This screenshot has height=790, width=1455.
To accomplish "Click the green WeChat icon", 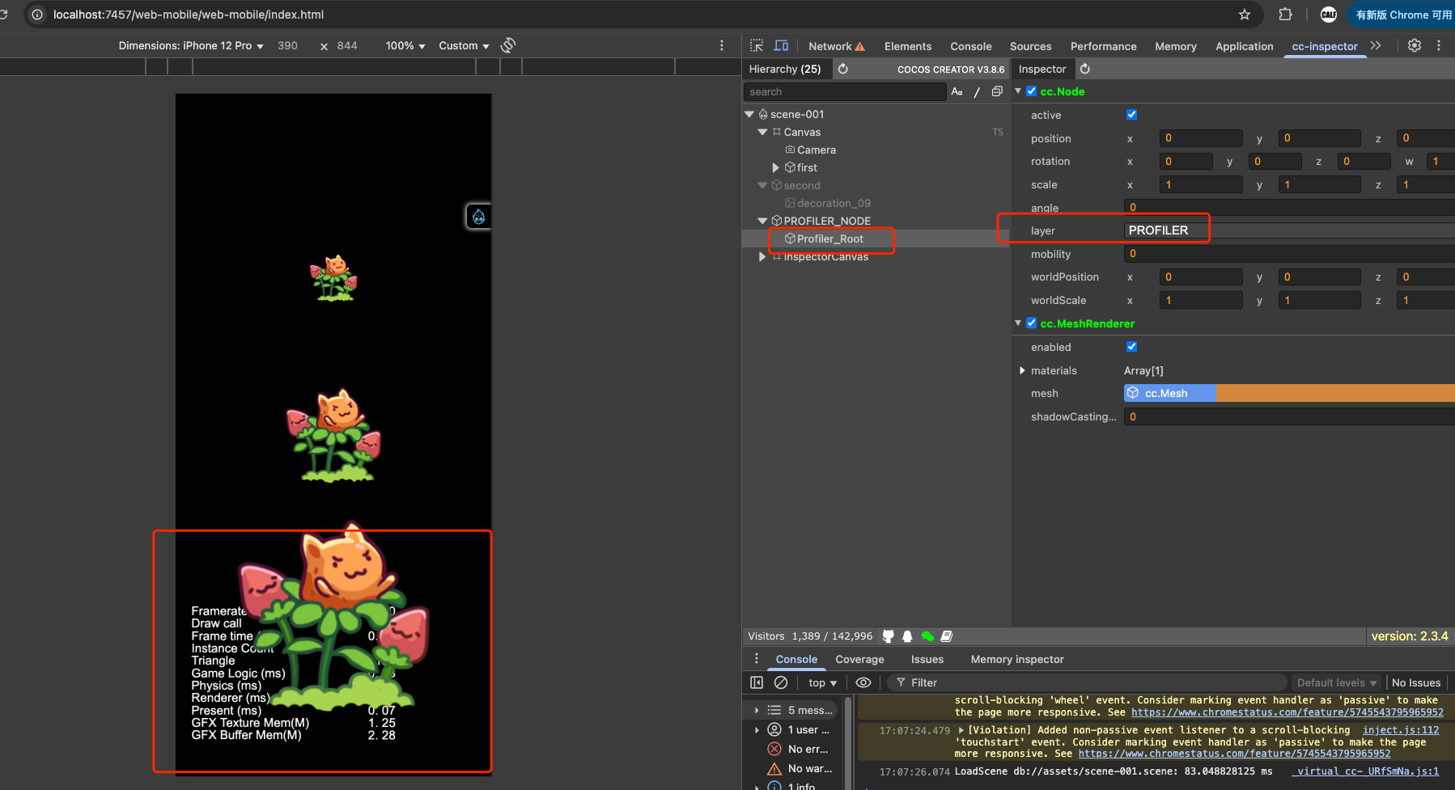I will tap(927, 636).
